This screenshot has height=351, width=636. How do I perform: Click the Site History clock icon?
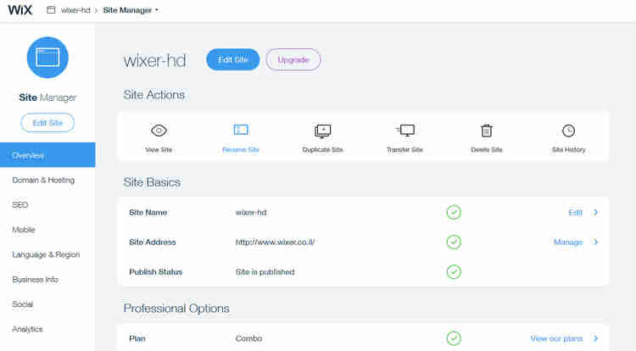coord(569,131)
